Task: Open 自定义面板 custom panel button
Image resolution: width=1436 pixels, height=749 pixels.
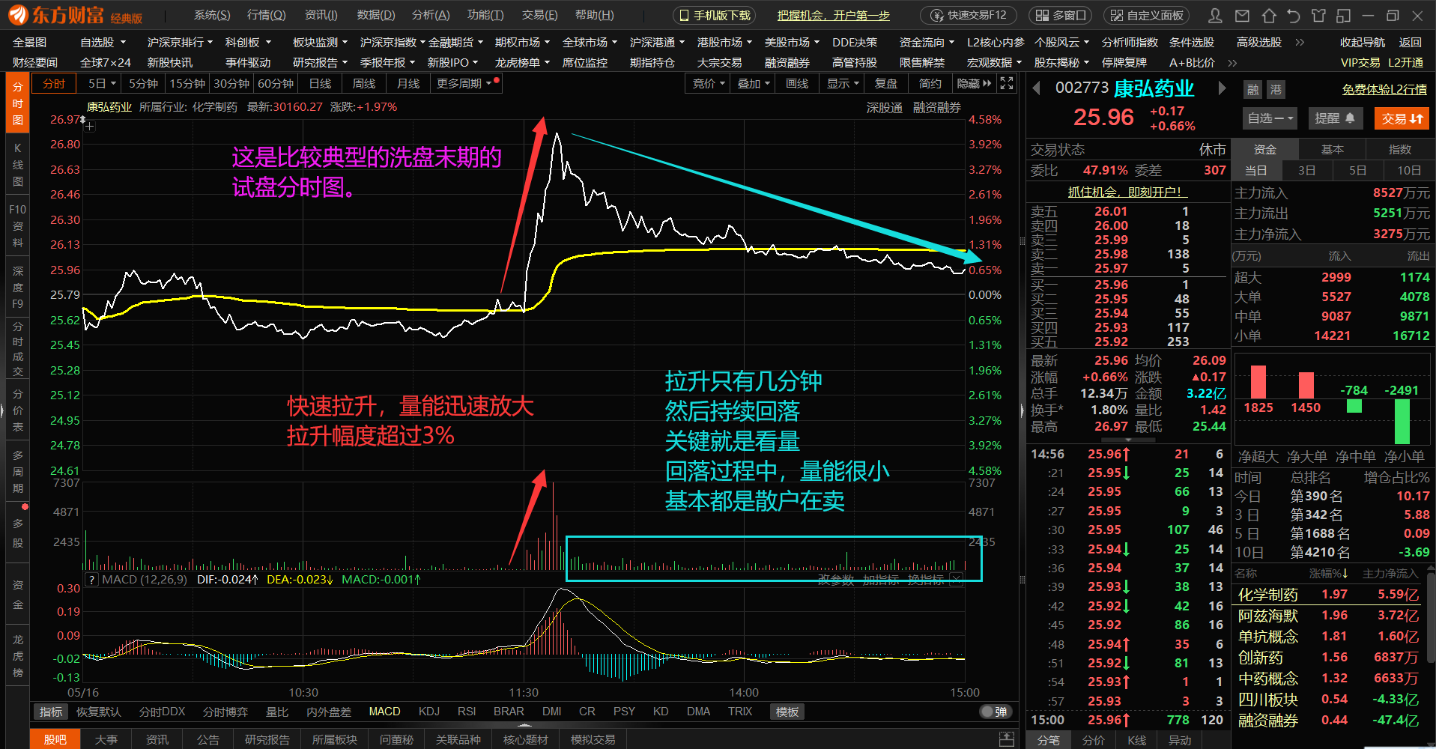Action: point(1148,15)
